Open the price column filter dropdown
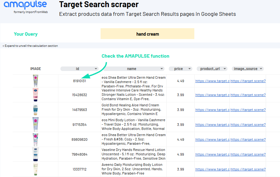 (x=189, y=69)
